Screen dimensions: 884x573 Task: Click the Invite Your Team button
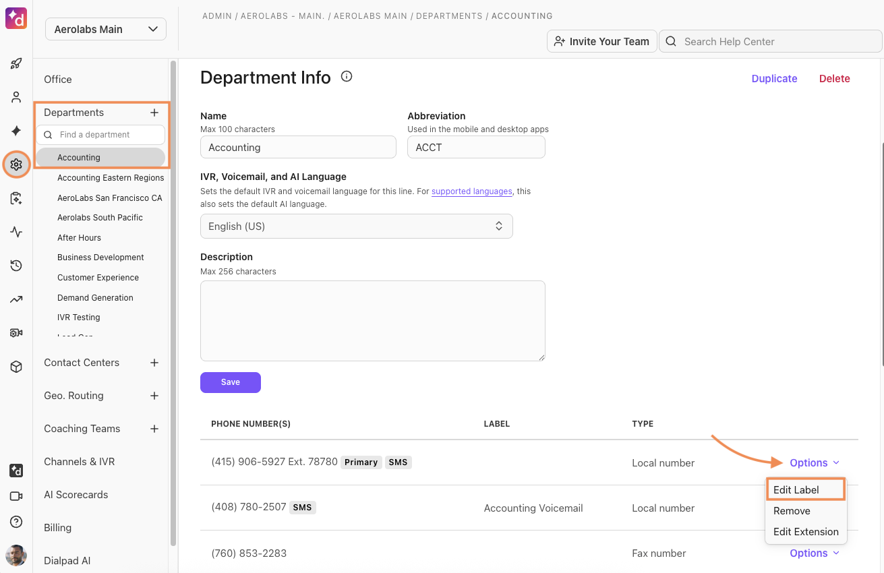pos(601,42)
